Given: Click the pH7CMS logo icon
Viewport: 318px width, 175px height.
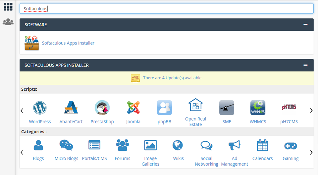Looking at the screenshot, I should pos(289,107).
